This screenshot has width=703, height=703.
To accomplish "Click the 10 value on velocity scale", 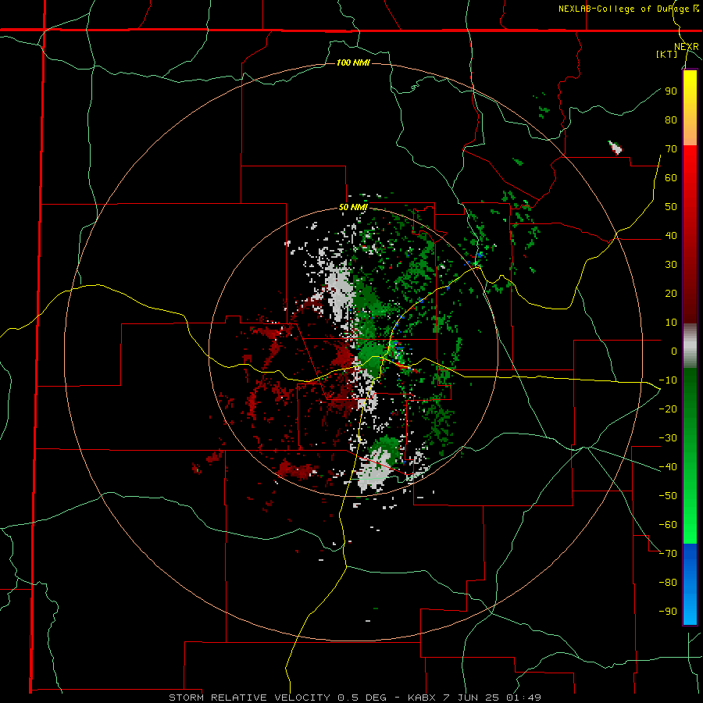I will (x=671, y=323).
